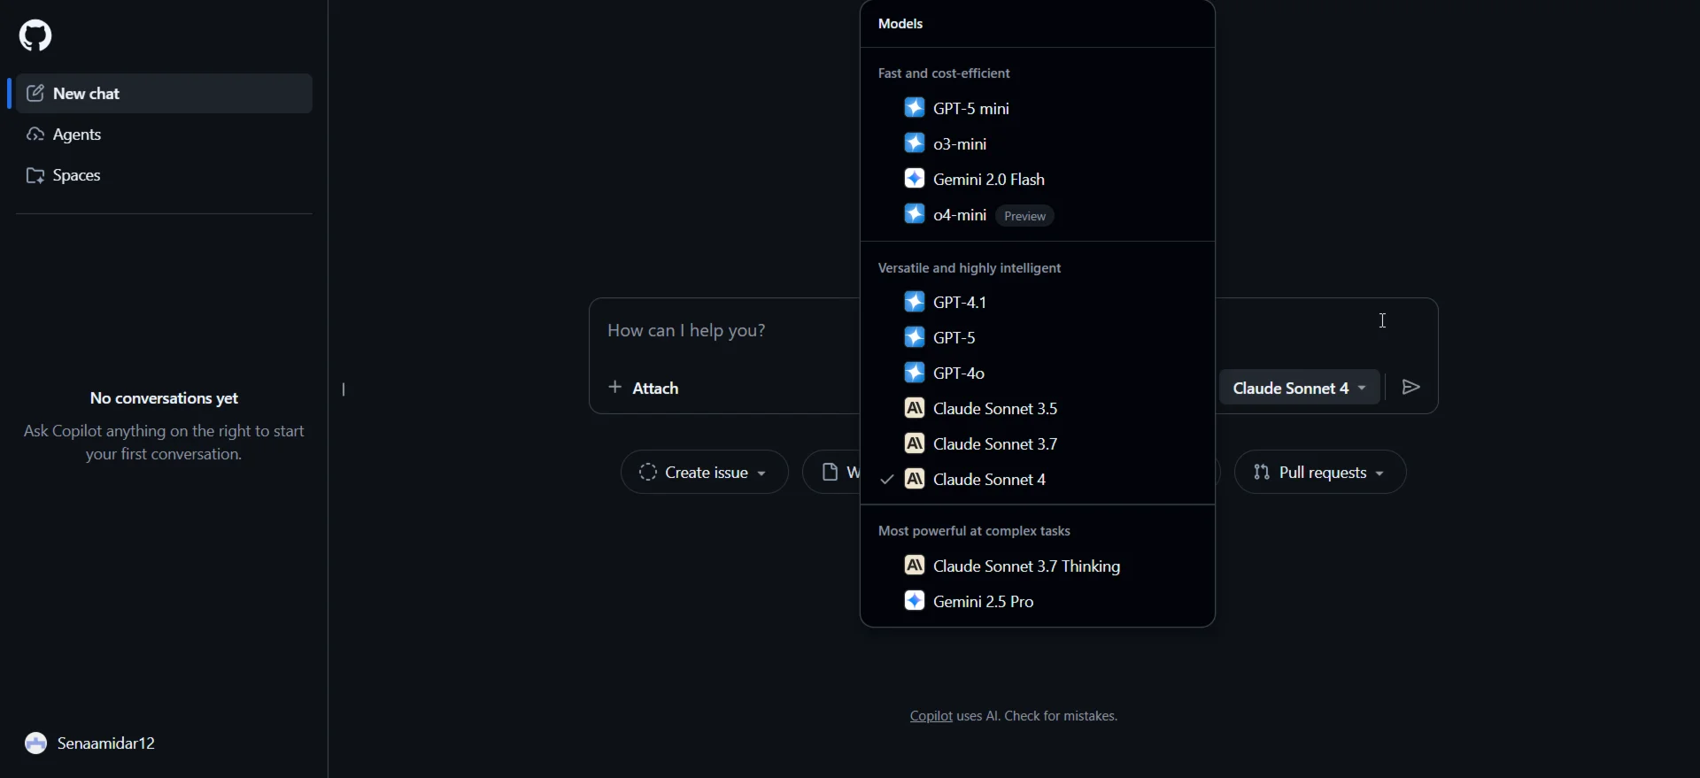Choose Claude Sonnet 3.7 model
The height and width of the screenshot is (778, 1700).
click(x=1038, y=443)
